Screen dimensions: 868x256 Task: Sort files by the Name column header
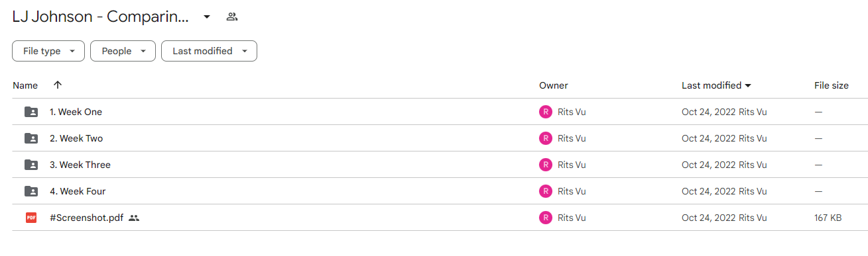25,85
